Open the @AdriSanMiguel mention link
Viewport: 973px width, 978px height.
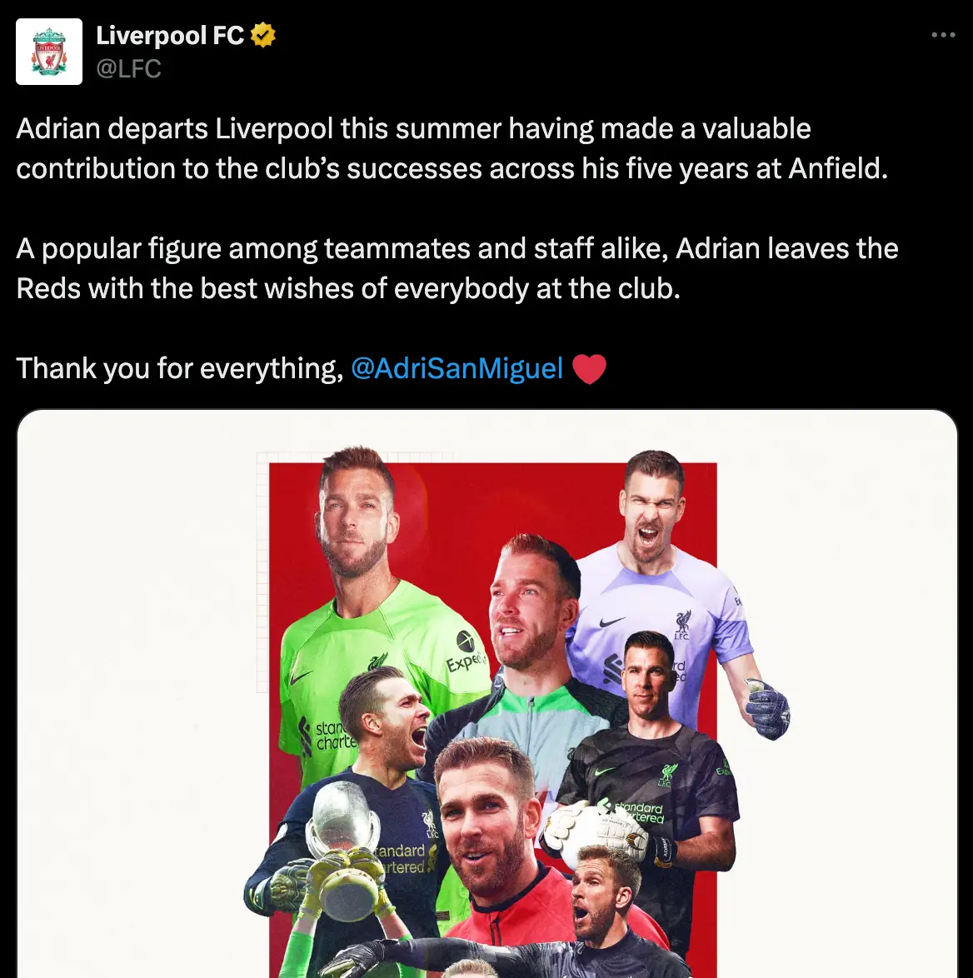pos(457,368)
